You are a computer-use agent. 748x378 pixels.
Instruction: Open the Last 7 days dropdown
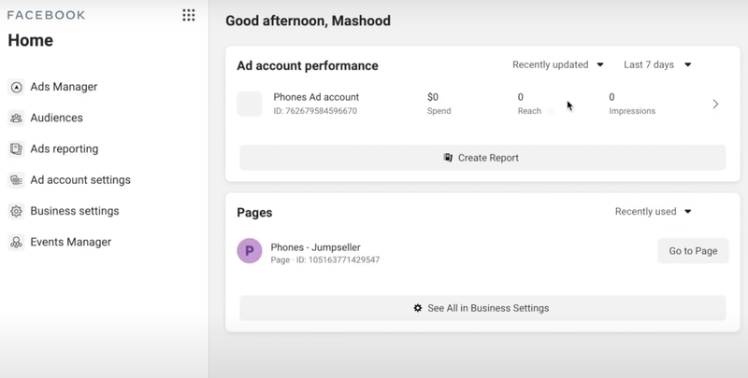[x=657, y=65]
